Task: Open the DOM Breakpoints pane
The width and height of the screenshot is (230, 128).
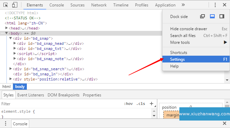Action: click(x=64, y=95)
